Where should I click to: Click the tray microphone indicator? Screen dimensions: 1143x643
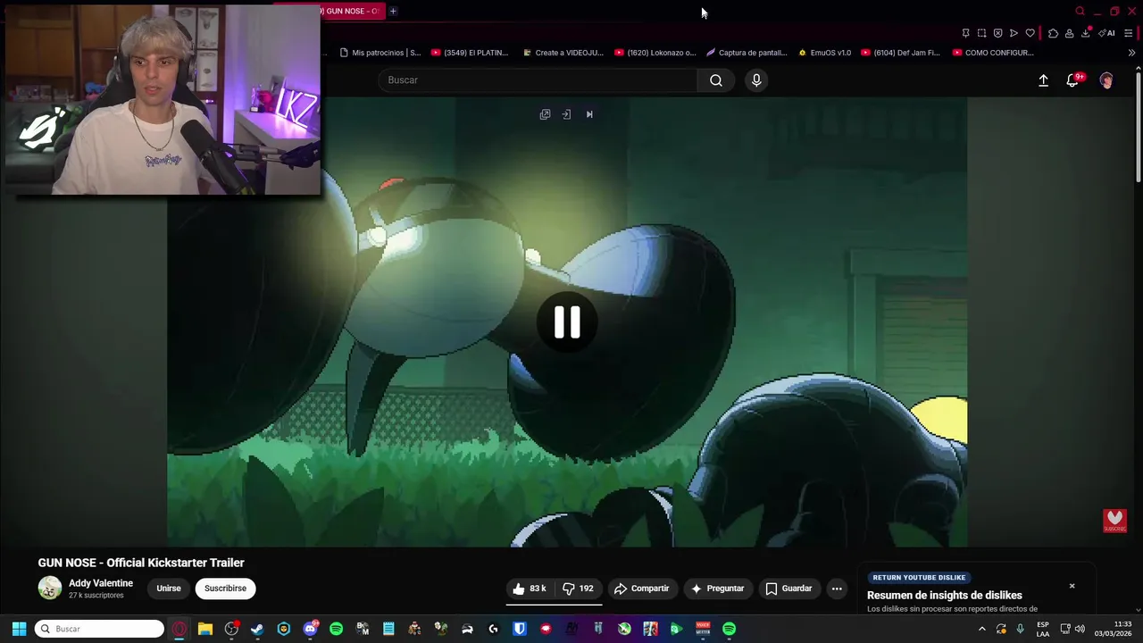(1021, 629)
